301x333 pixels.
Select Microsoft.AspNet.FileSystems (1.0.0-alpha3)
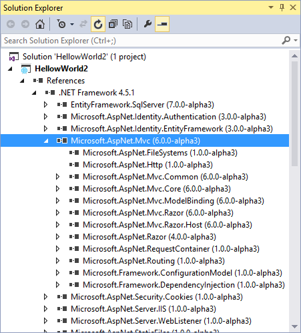point(160,153)
